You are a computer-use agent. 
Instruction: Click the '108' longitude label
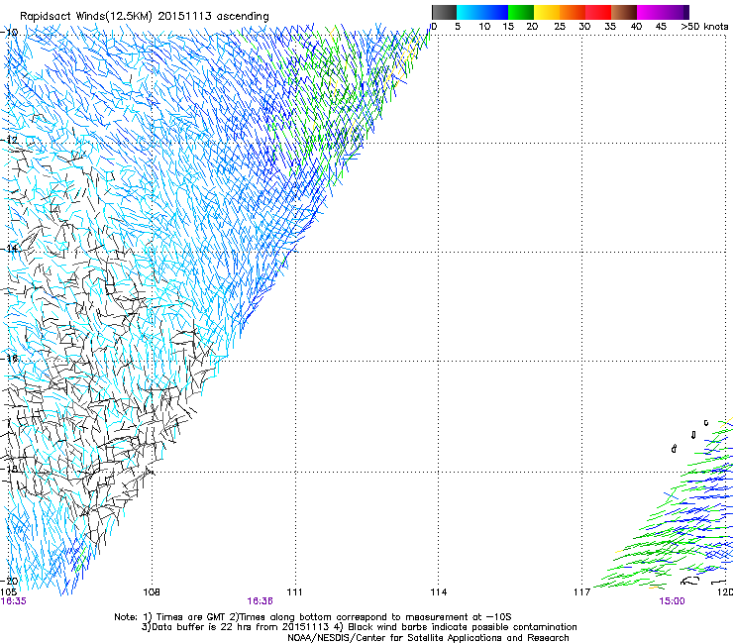click(x=152, y=592)
